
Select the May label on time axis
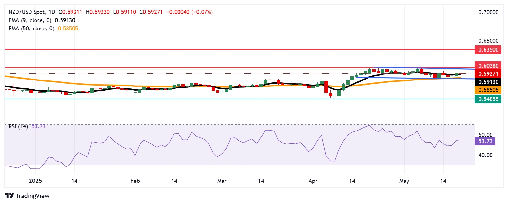(404, 181)
